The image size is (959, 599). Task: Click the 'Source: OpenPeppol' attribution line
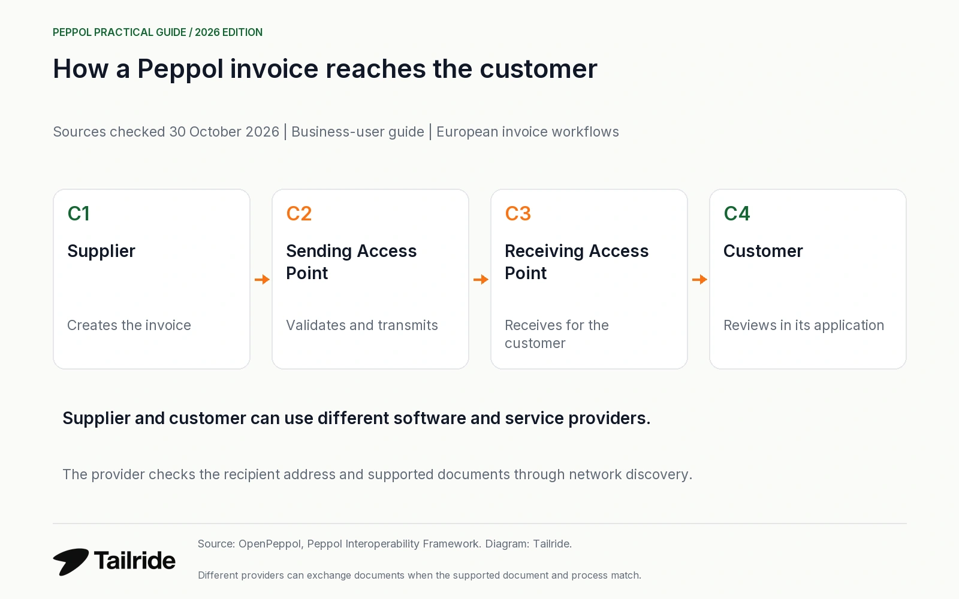[385, 544]
